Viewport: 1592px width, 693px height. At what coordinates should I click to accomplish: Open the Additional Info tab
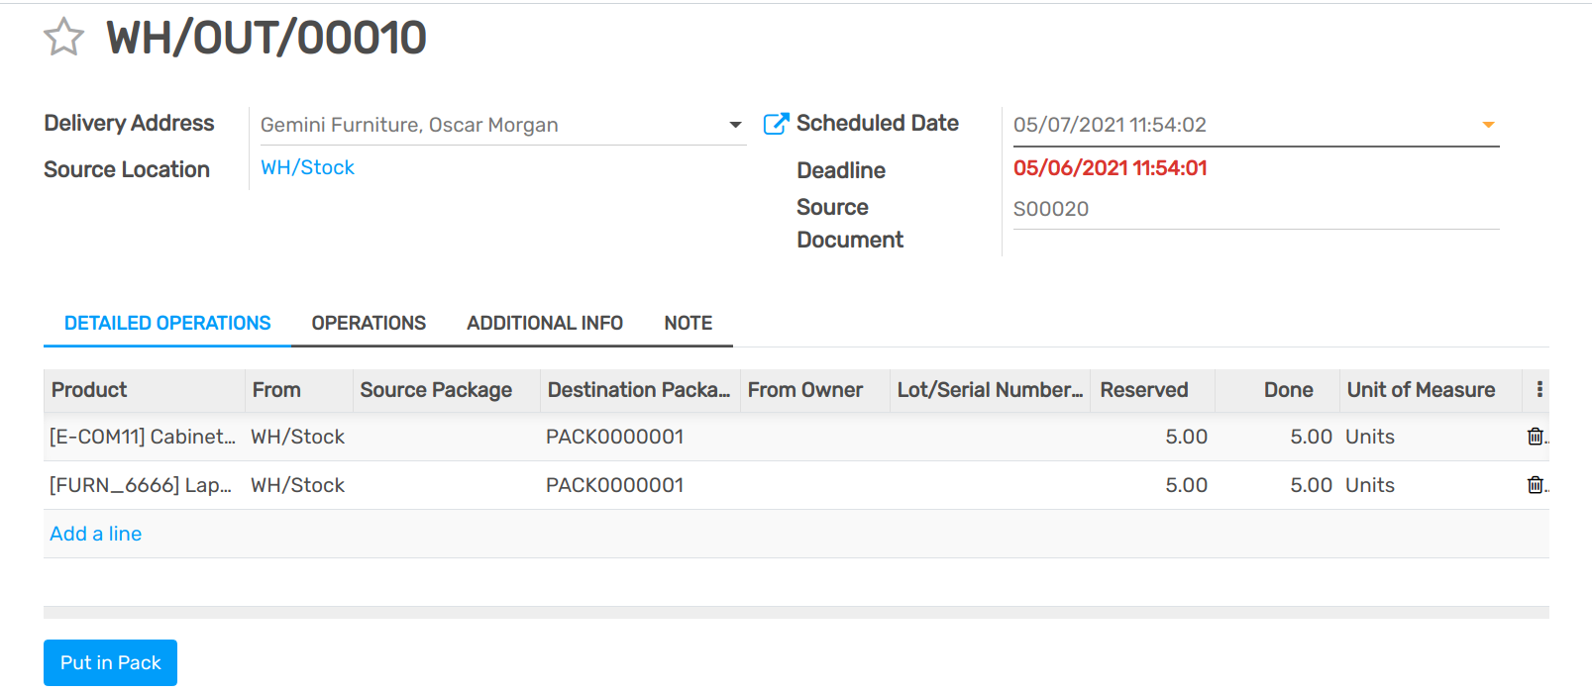[x=545, y=324]
